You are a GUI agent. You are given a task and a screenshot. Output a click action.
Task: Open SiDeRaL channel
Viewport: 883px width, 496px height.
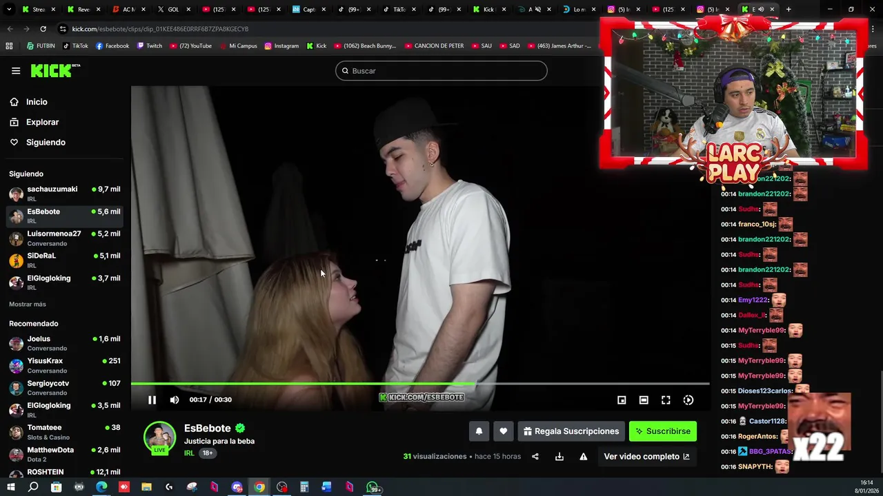tap(65, 260)
